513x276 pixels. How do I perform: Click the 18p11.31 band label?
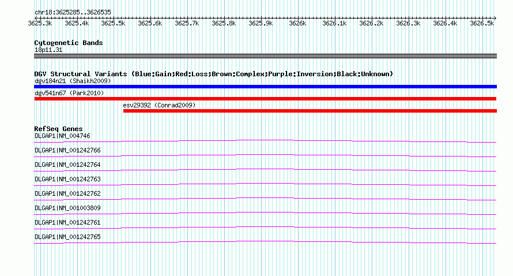pos(48,50)
